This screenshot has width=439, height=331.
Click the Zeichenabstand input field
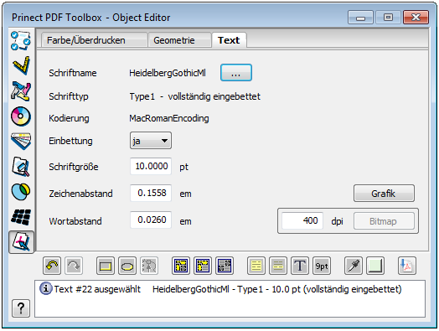(x=151, y=193)
